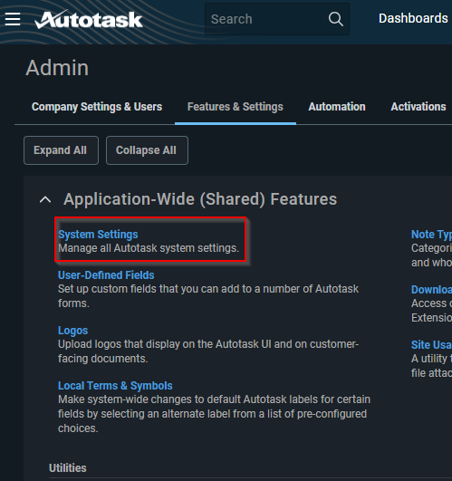Open Local Terms & Symbols link
Image resolution: width=452 pixels, height=481 pixels.
[x=115, y=386]
